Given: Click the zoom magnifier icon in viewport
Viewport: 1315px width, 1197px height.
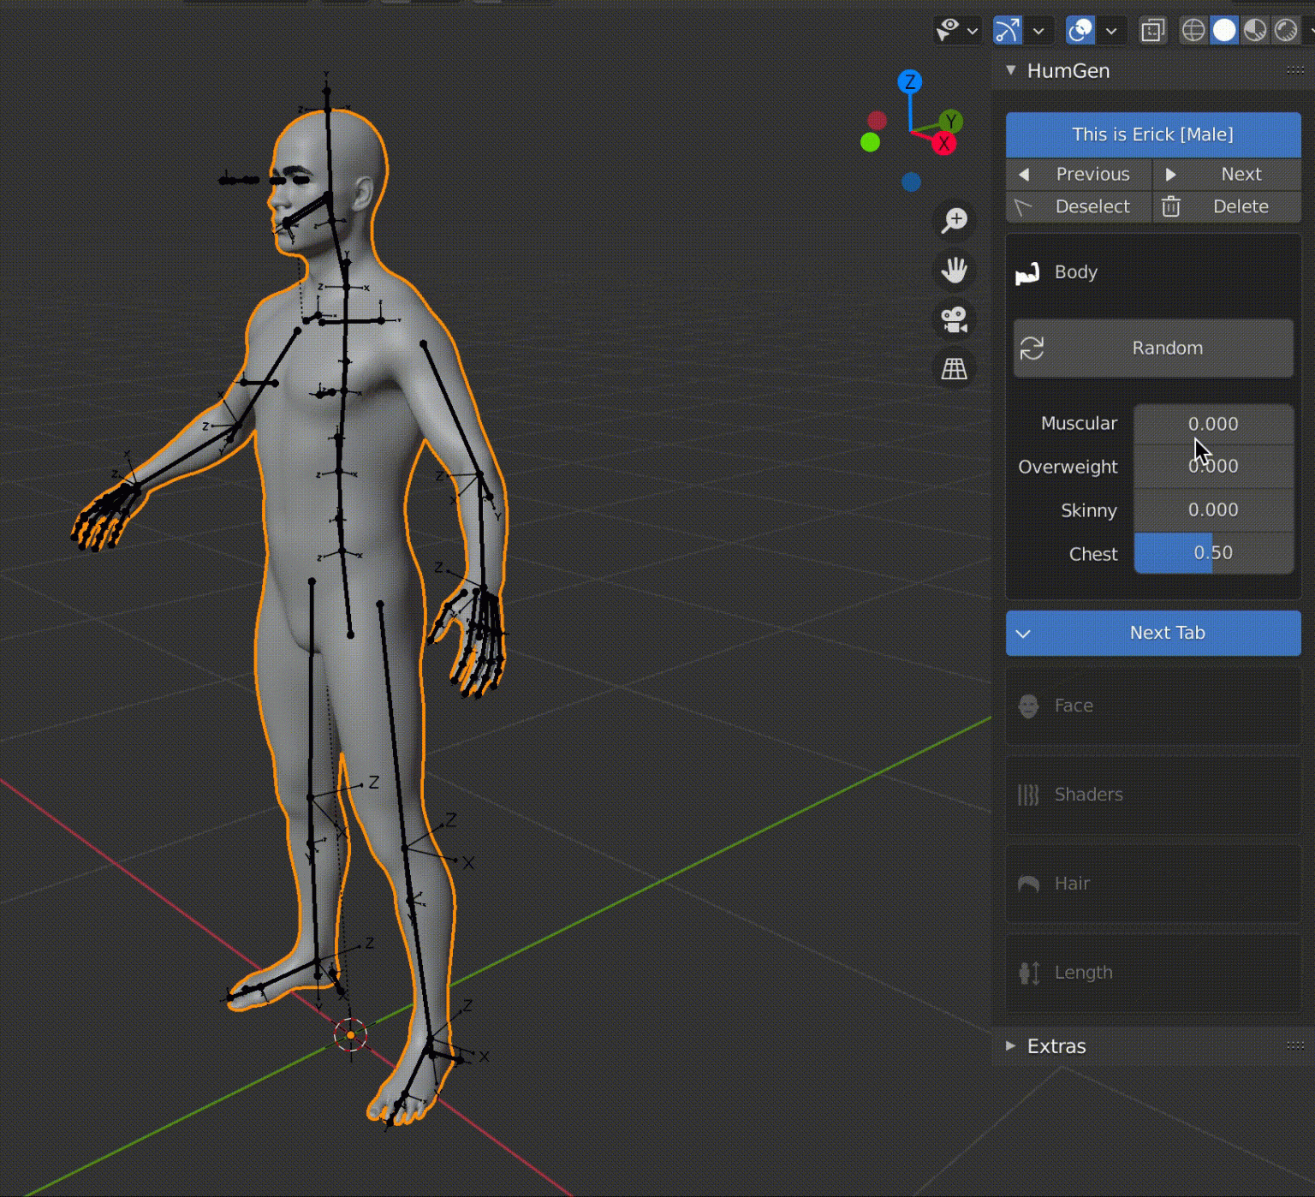Looking at the screenshot, I should point(953,220).
